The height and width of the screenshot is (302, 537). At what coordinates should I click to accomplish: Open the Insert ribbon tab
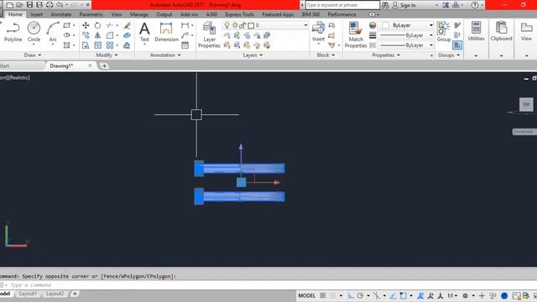[x=36, y=14]
